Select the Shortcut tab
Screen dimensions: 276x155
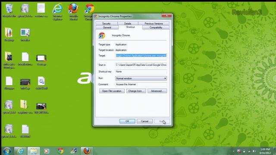click(130, 27)
